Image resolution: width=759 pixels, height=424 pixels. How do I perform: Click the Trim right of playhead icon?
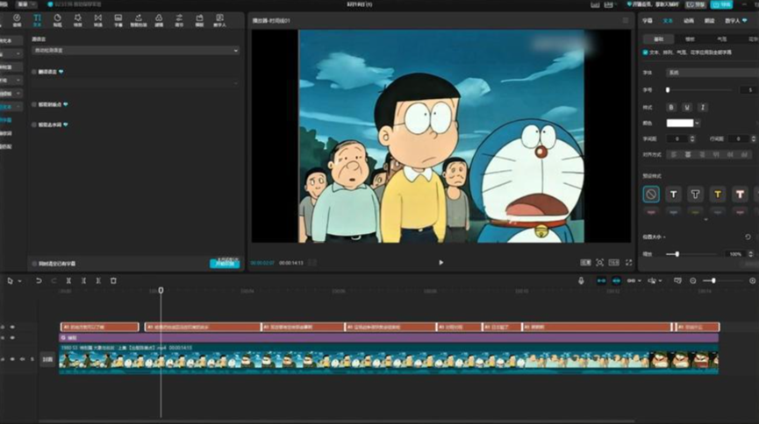(x=98, y=280)
